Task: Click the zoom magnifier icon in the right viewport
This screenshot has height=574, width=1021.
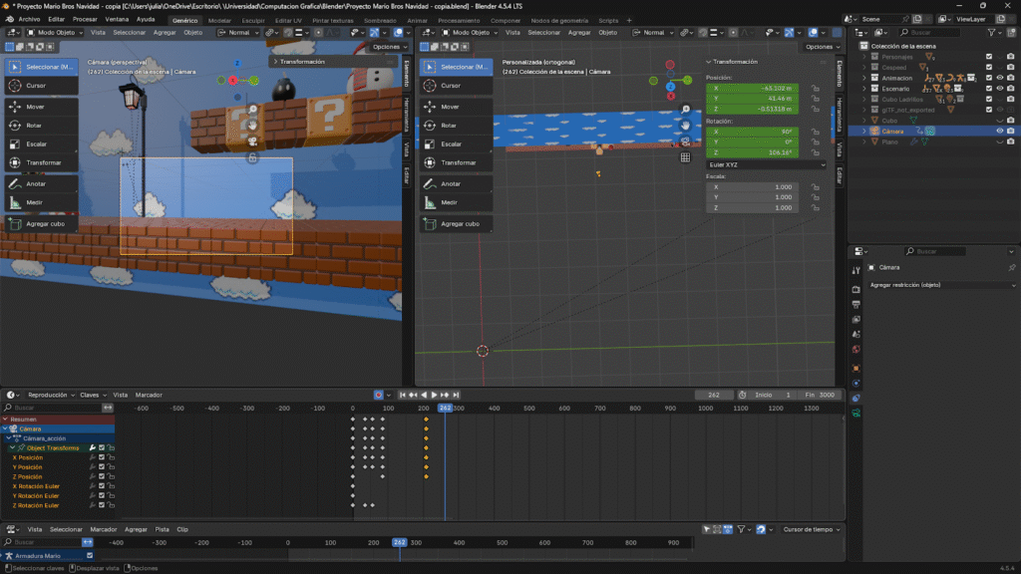Action: 685,109
